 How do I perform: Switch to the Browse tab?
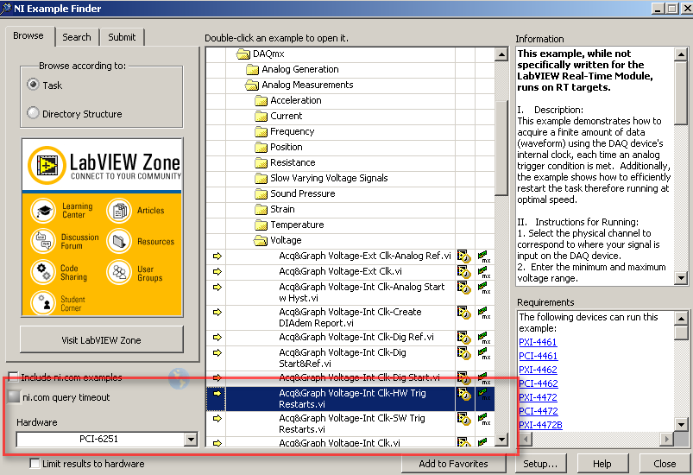point(28,35)
